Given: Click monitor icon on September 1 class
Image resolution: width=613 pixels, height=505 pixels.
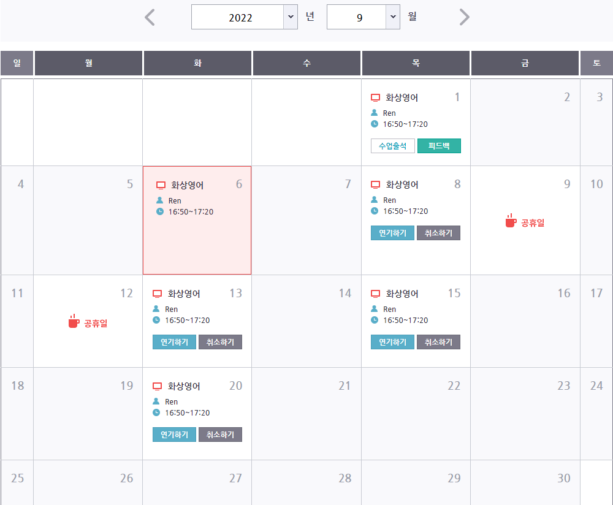Looking at the screenshot, I should click(x=375, y=97).
